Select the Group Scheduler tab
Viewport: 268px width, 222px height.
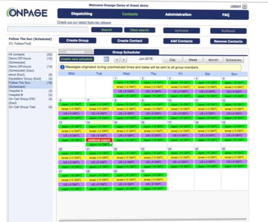click(126, 52)
